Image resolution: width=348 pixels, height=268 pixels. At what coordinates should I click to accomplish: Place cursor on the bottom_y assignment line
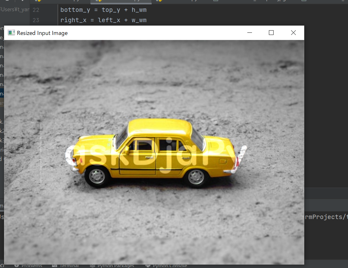[x=103, y=10]
